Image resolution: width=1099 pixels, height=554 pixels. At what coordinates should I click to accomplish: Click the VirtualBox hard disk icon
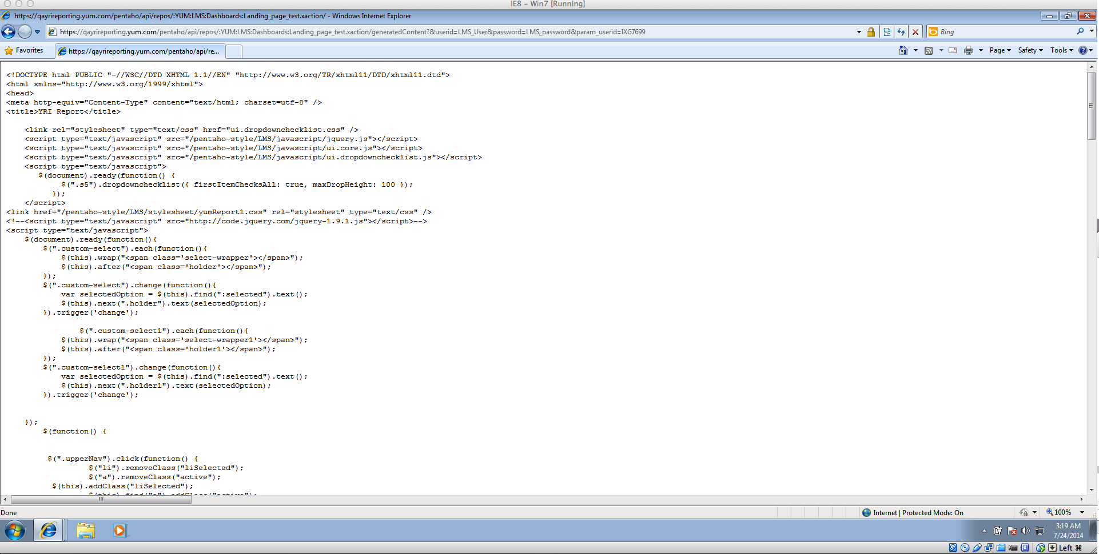coord(953,548)
